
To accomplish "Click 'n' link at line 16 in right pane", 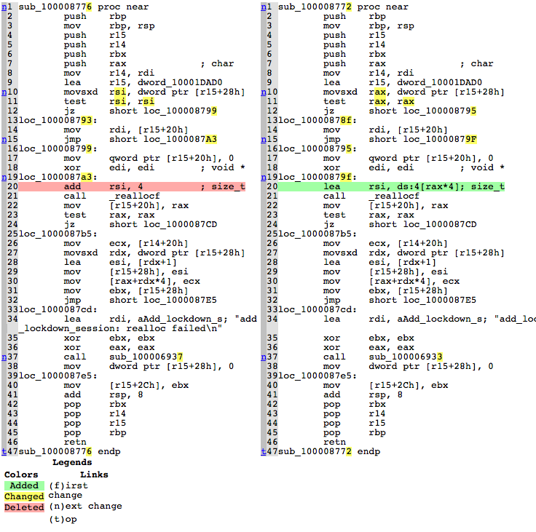I will click(x=264, y=148).
